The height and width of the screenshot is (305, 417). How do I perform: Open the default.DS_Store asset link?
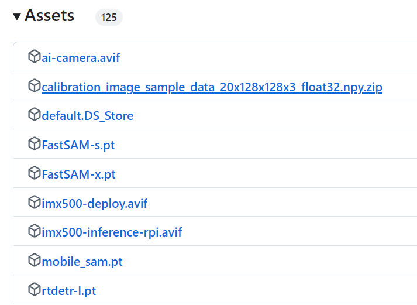point(88,116)
